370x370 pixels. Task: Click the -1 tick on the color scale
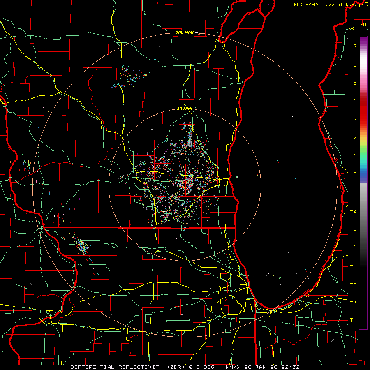pos(353,192)
